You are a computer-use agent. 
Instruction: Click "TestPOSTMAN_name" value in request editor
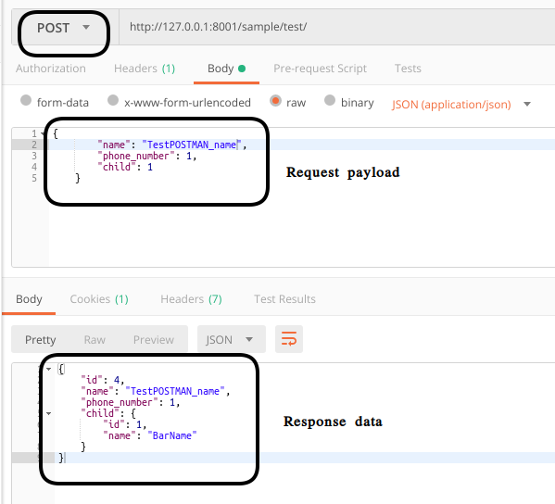192,145
